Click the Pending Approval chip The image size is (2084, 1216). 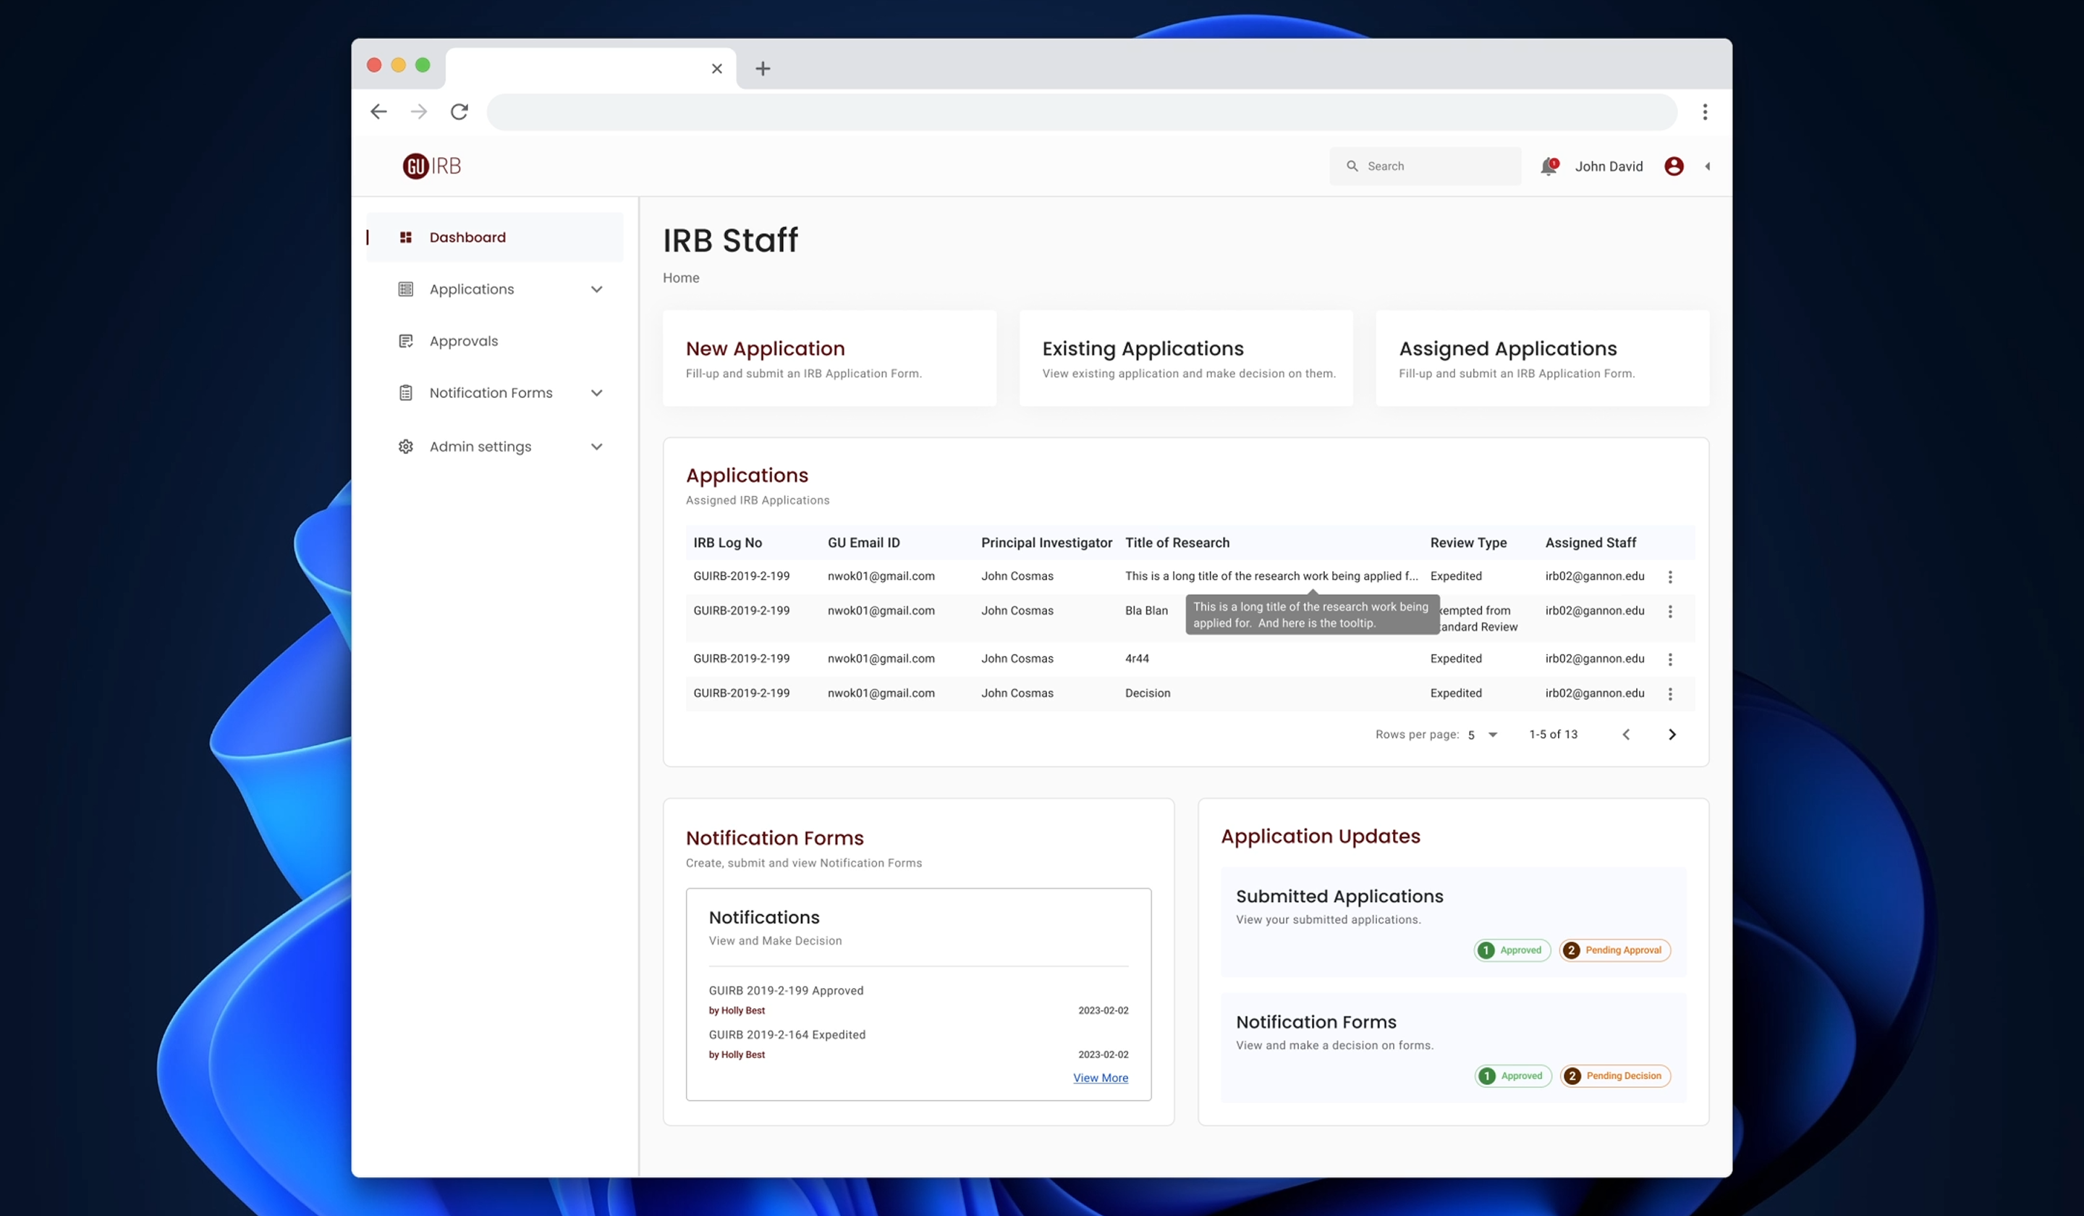click(x=1614, y=950)
